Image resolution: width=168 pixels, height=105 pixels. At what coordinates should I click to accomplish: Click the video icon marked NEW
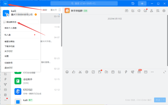pos(139,72)
